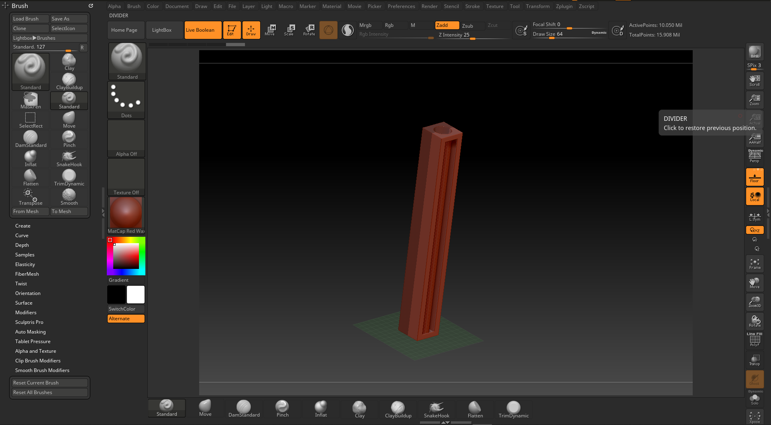Expand the Curve brush section
771x425 pixels.
click(x=22, y=236)
